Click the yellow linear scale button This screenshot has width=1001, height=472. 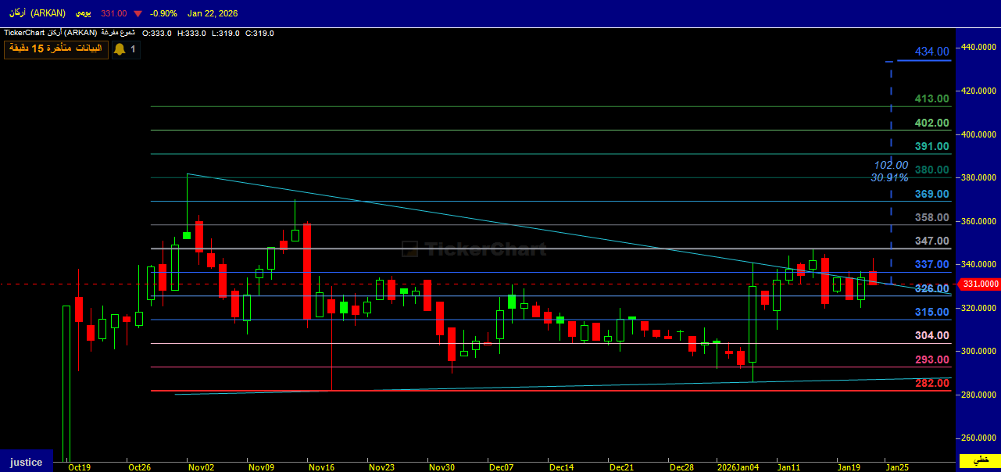pos(980,460)
